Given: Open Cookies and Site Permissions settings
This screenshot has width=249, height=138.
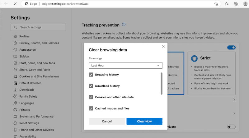Looking at the screenshot, I should click(39, 76).
